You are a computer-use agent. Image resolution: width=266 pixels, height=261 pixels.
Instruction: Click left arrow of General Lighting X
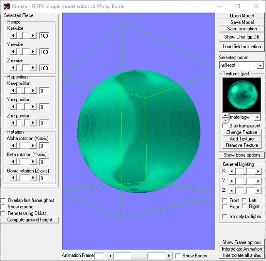232,171
